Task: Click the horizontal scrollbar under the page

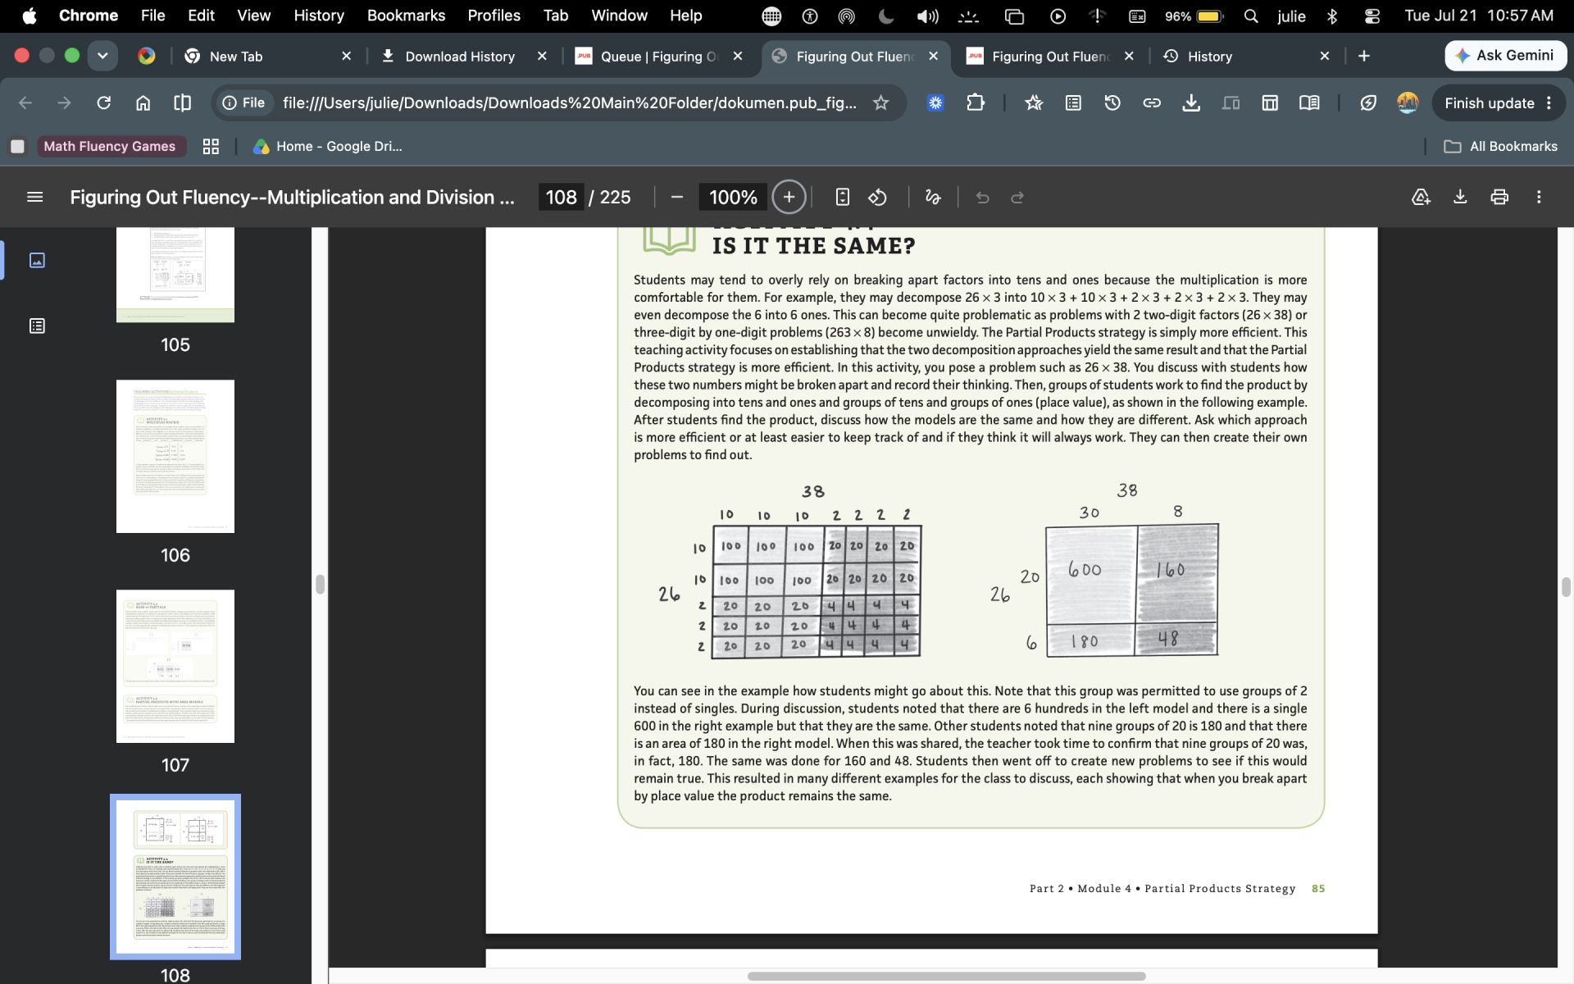Action: [946, 976]
